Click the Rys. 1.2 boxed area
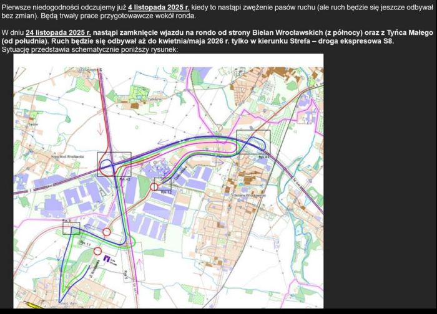Image resolution: width=437 pixels, height=314 pixels. pyautogui.click(x=163, y=183)
